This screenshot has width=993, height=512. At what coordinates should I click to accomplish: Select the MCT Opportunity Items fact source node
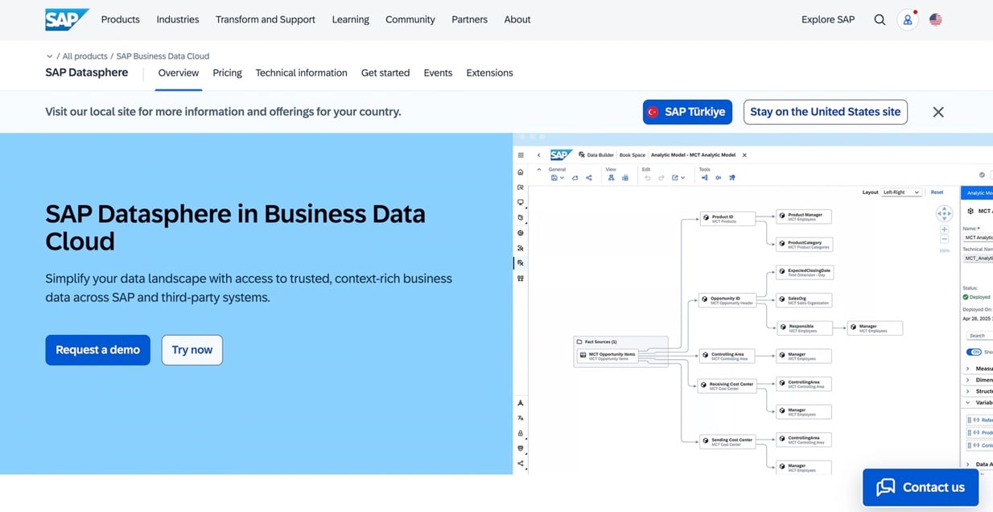608,356
